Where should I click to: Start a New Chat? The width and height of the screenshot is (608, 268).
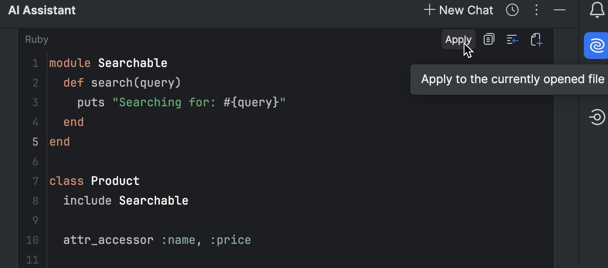coord(459,10)
